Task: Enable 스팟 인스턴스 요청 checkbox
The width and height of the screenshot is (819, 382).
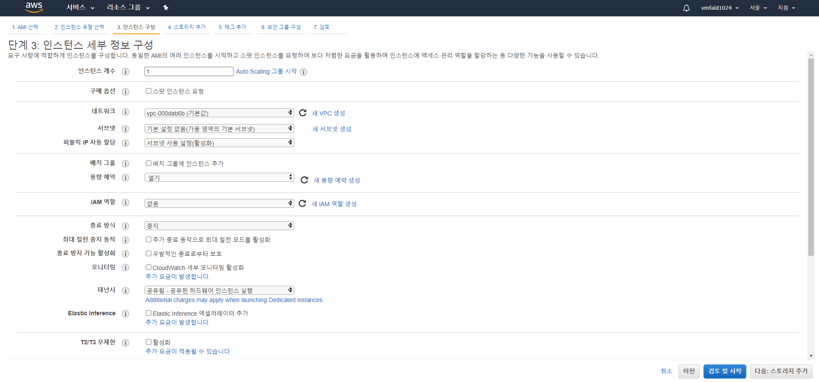Action: 148,91
